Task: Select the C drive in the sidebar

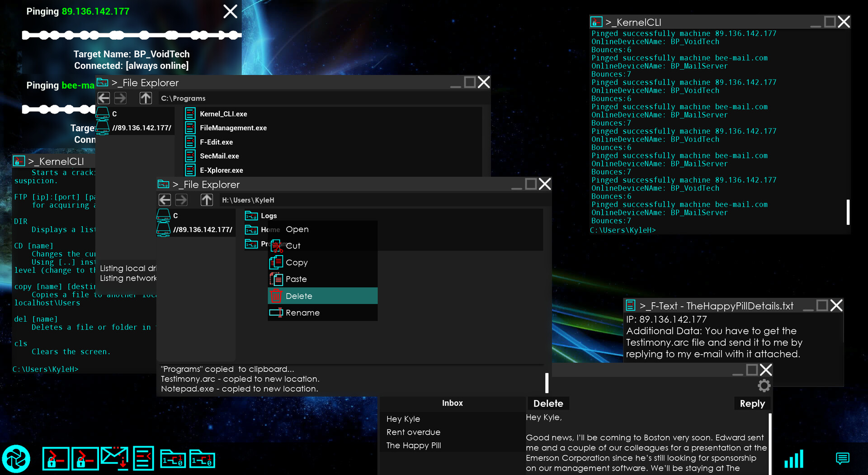Action: (175, 216)
